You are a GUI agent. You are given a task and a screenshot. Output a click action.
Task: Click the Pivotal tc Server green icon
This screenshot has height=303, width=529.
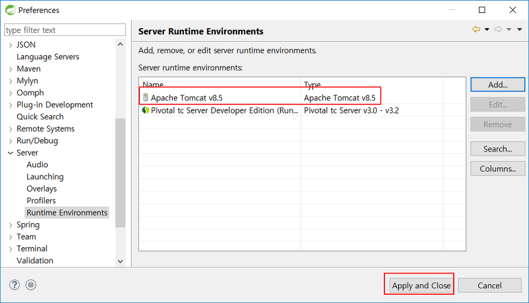click(145, 110)
